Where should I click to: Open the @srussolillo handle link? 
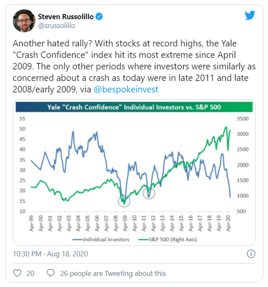point(57,25)
